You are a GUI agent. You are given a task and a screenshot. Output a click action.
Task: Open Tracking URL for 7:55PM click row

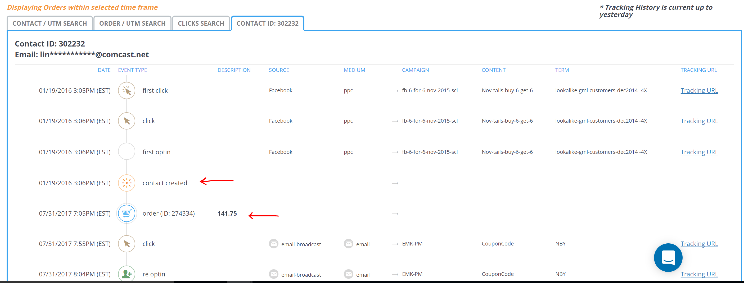699,244
